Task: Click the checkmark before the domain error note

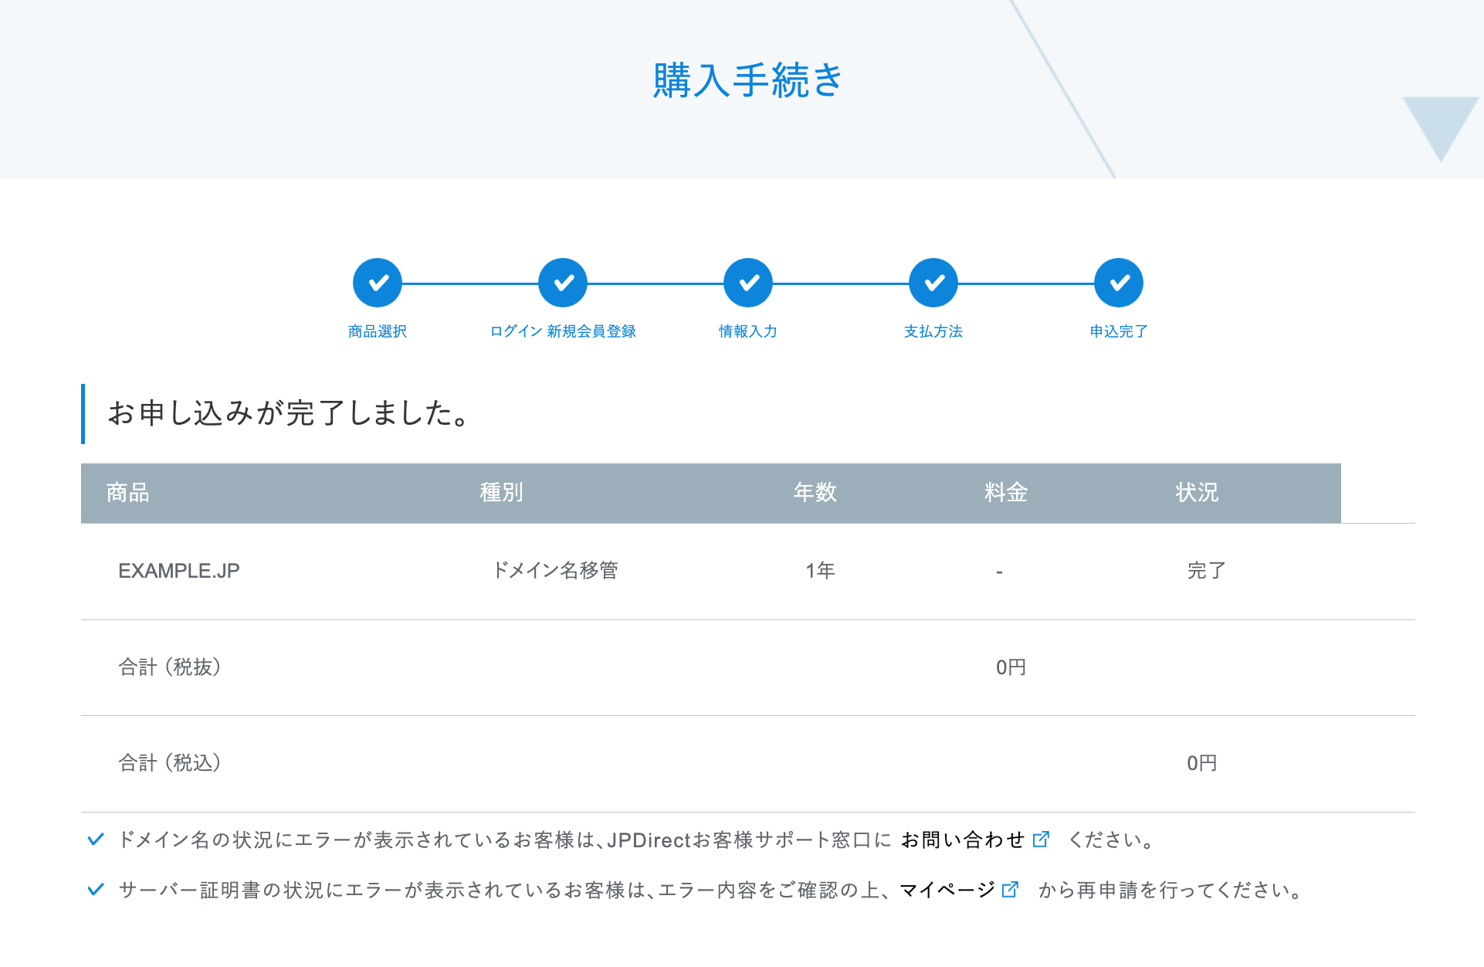Action: click(96, 838)
